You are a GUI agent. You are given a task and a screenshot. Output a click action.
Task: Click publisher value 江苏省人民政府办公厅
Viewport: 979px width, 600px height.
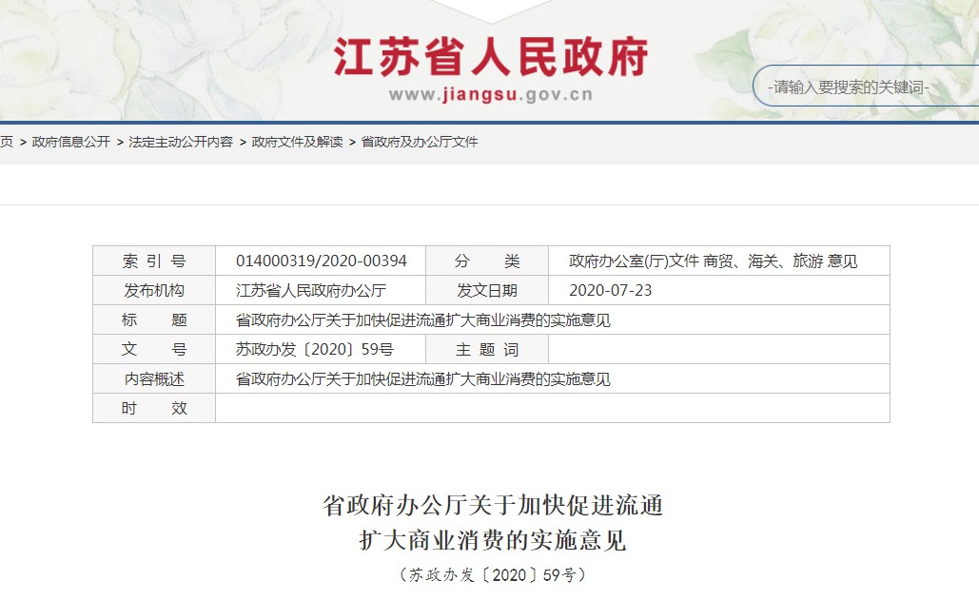[x=310, y=291]
